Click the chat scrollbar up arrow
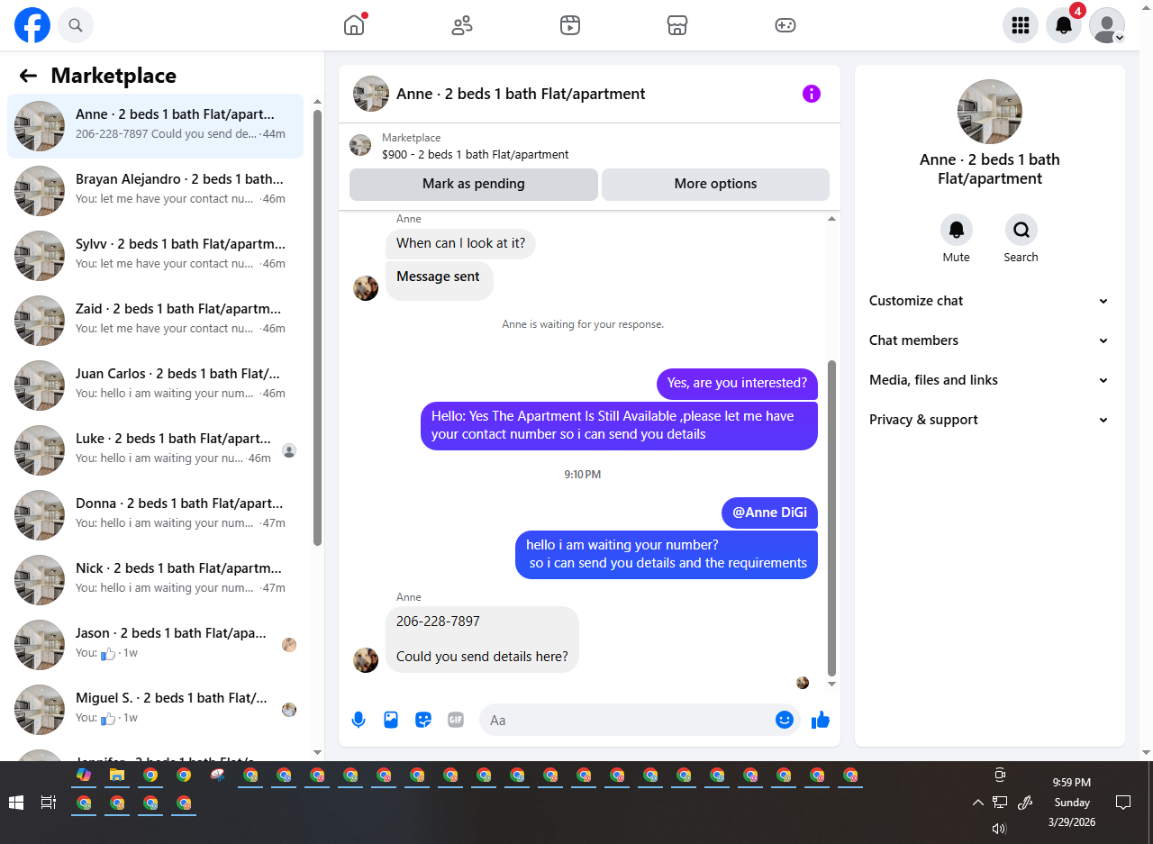Viewport: 1153px width, 844px height. coord(832,219)
